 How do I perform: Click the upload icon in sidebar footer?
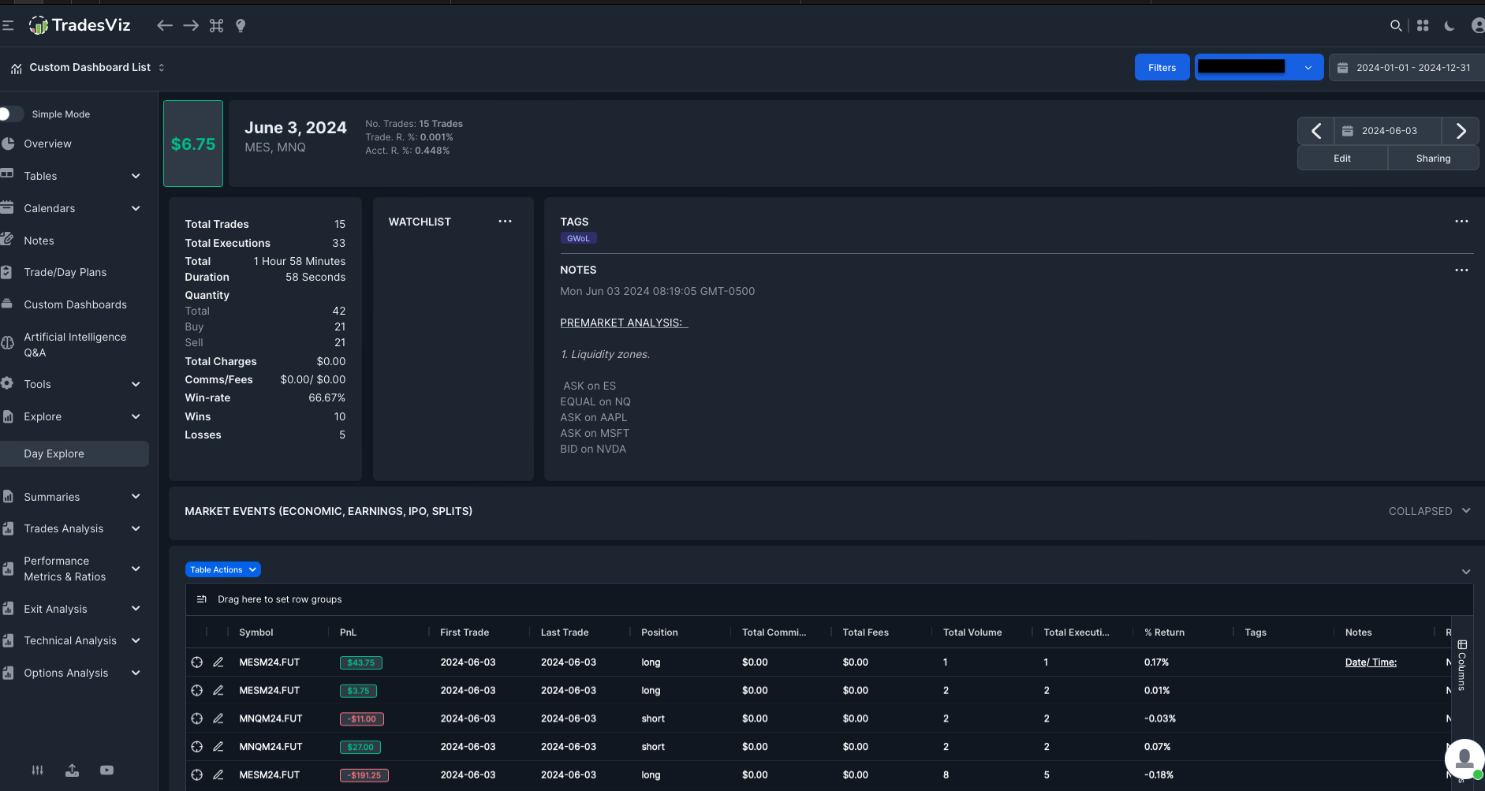72,770
